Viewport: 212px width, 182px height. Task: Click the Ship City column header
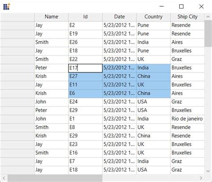(x=187, y=17)
